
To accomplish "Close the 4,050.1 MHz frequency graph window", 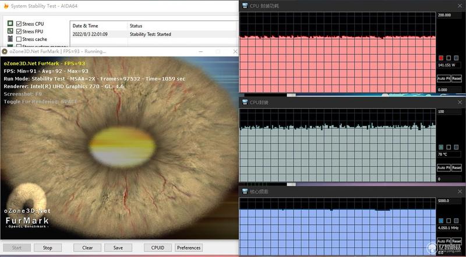I will 460,192.
